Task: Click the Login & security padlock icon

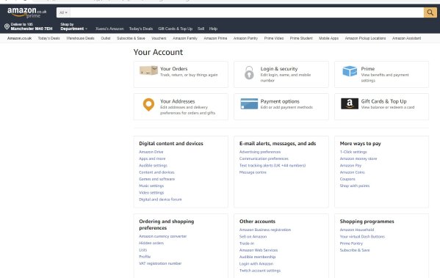Action: coord(249,73)
